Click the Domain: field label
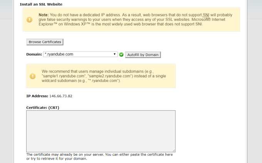 pyautogui.click(x=34, y=55)
